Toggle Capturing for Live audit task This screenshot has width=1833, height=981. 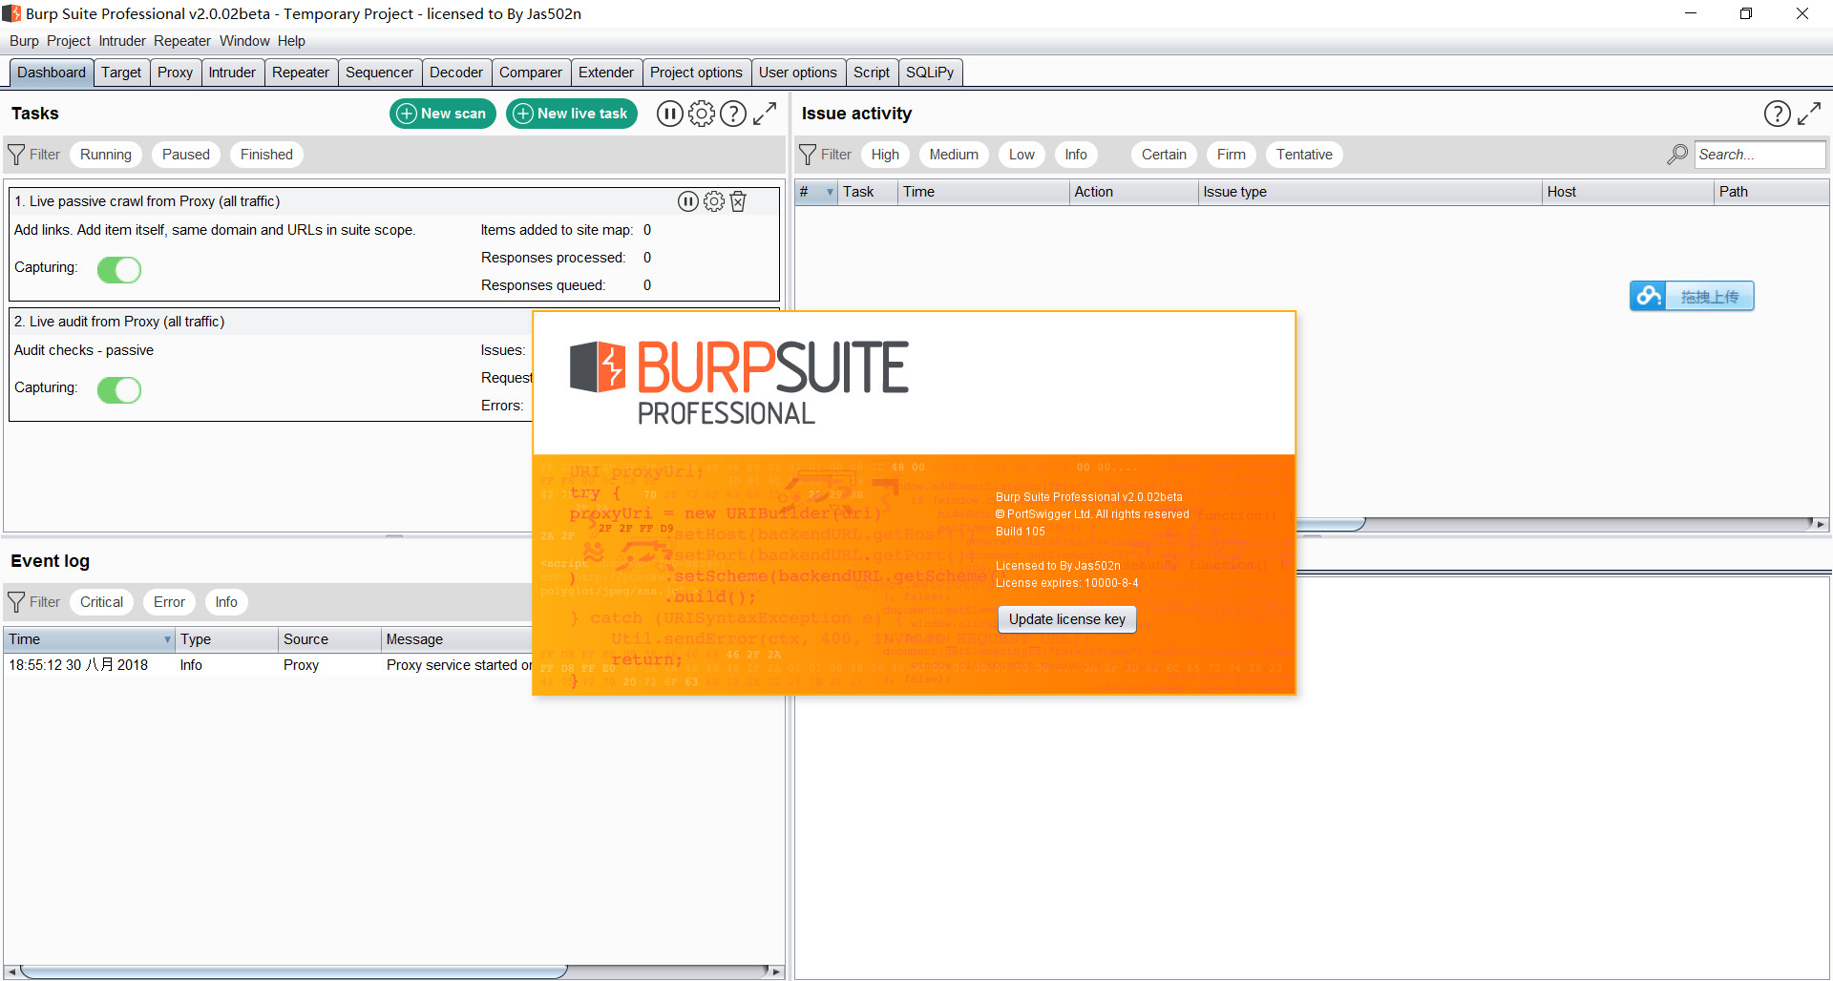[119, 390]
